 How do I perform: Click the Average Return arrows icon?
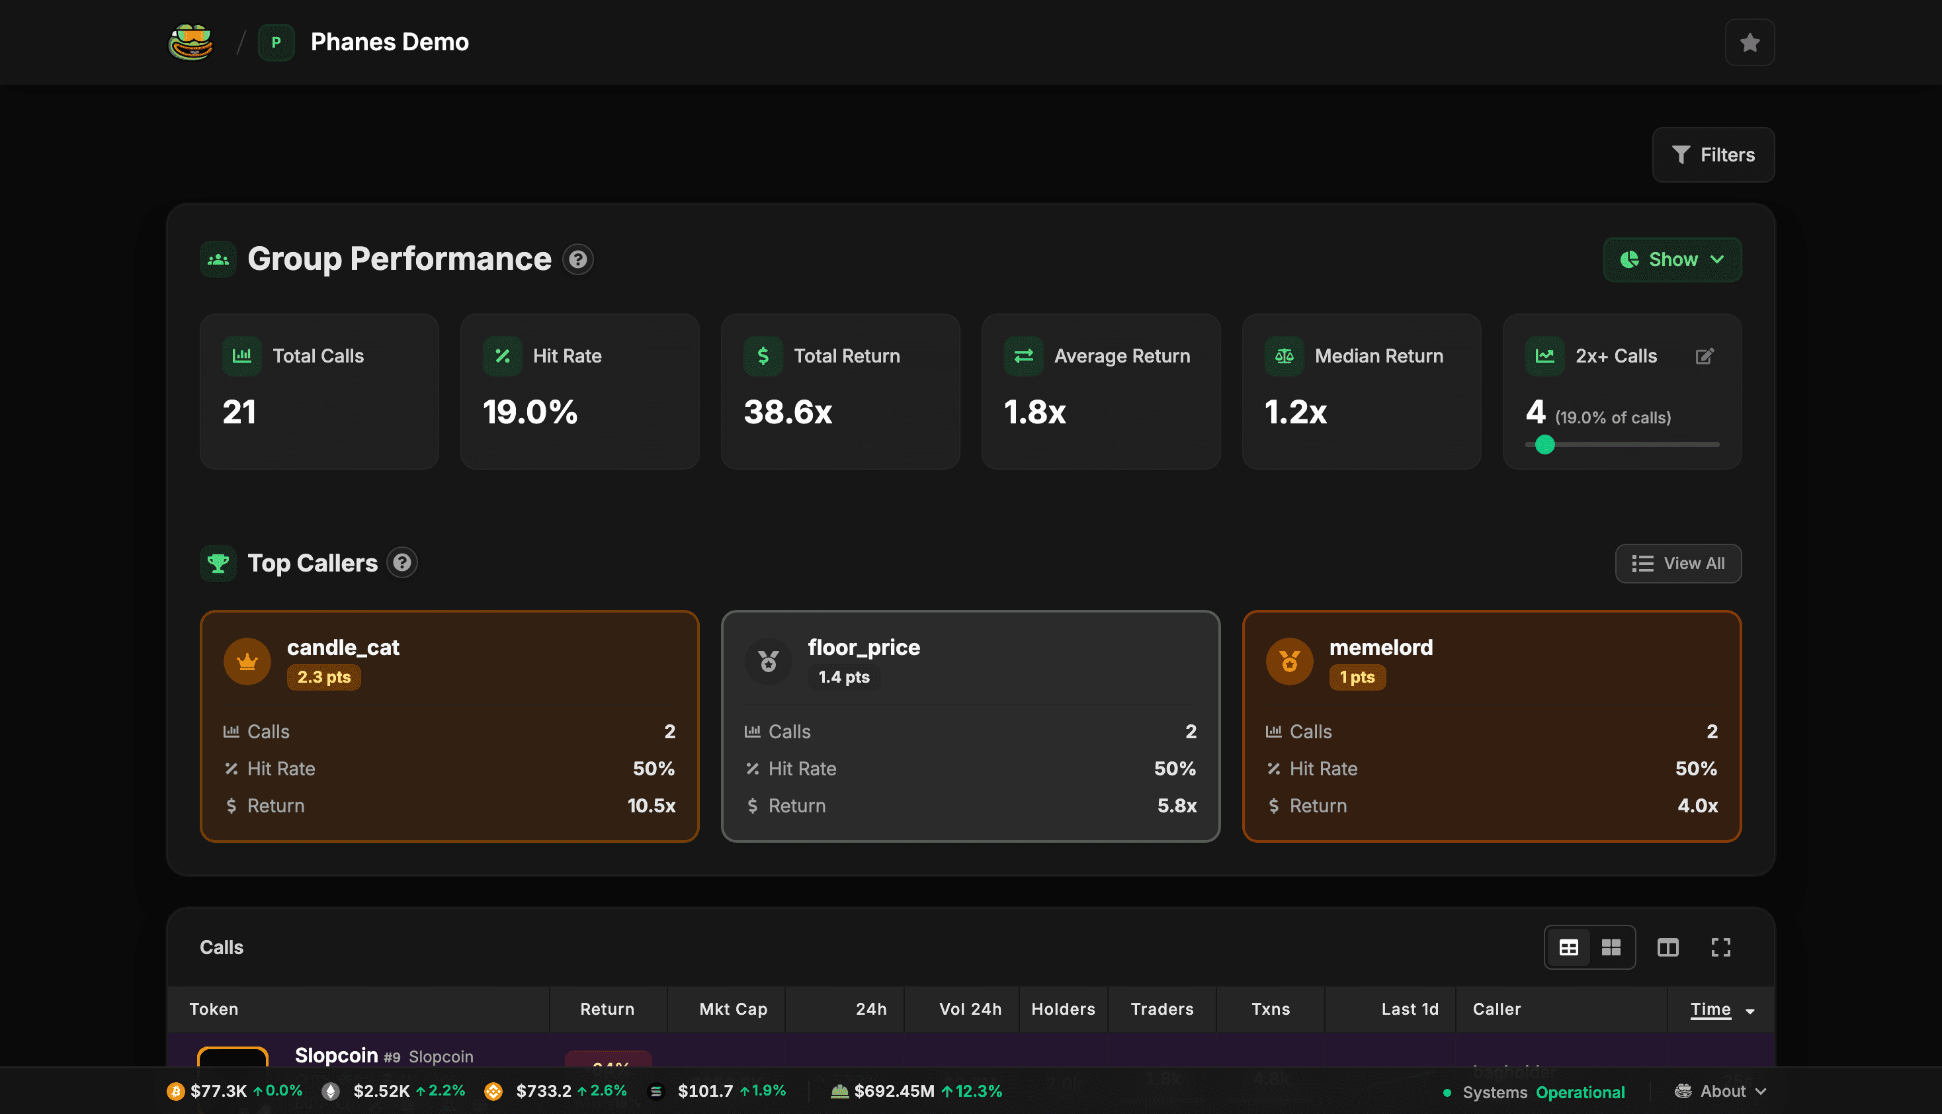pyautogui.click(x=1023, y=356)
